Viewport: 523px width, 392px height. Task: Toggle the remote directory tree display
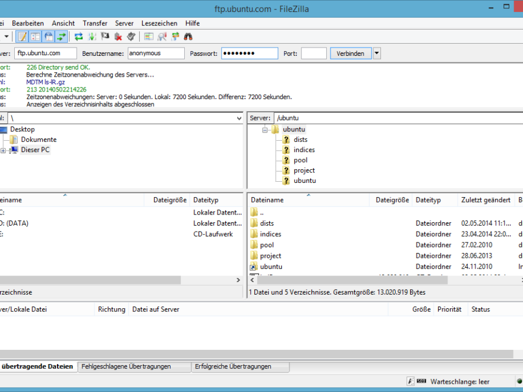coord(48,37)
